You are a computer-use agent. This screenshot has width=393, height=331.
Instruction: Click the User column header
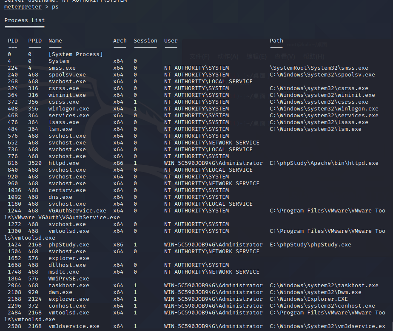(x=171, y=40)
